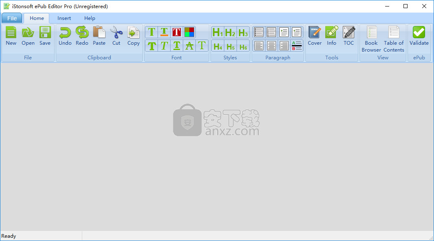Apply Heading 6 style
The width and height of the screenshot is (434, 241).
click(243, 46)
